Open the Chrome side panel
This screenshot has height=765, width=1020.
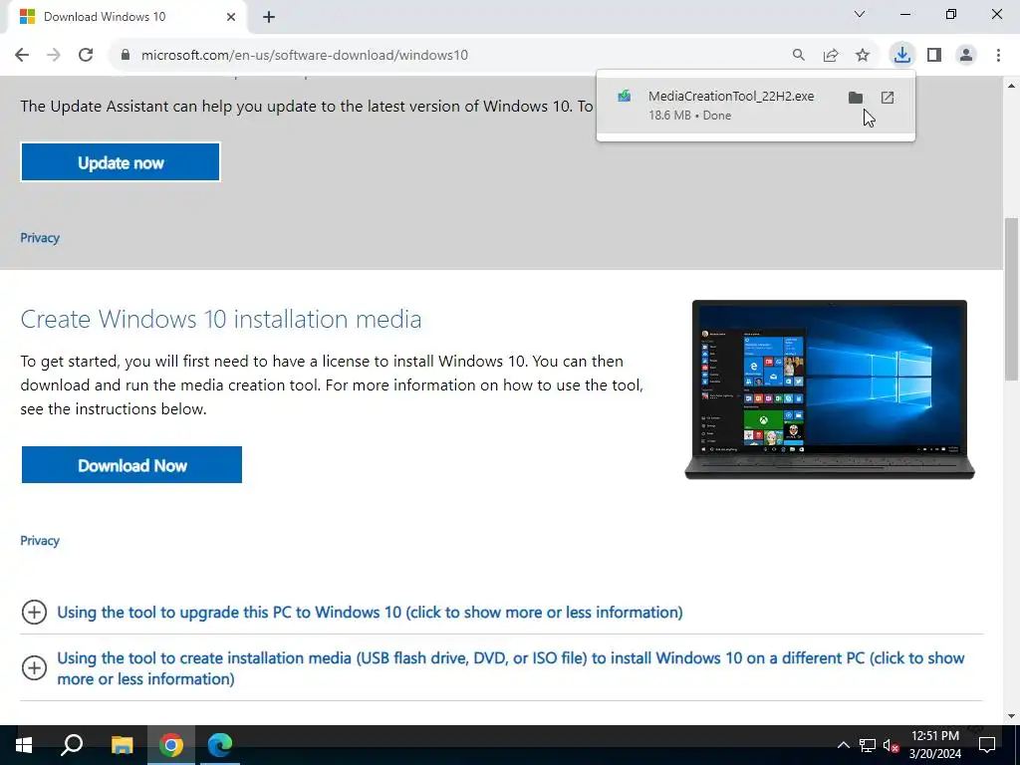(x=934, y=56)
